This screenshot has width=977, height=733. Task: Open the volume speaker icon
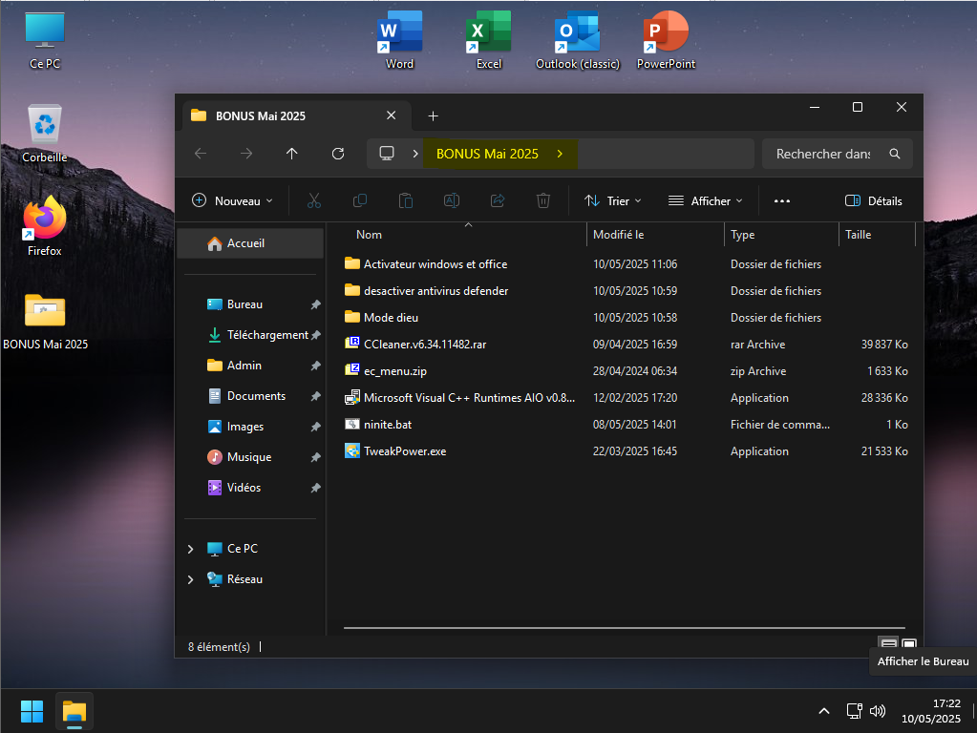[x=878, y=711]
